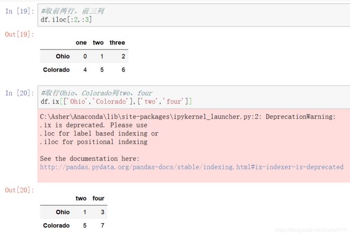Click the Colorado row label in Out[20] table

56,226
